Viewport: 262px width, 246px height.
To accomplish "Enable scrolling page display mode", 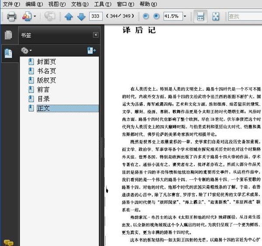I will point(200,17).
